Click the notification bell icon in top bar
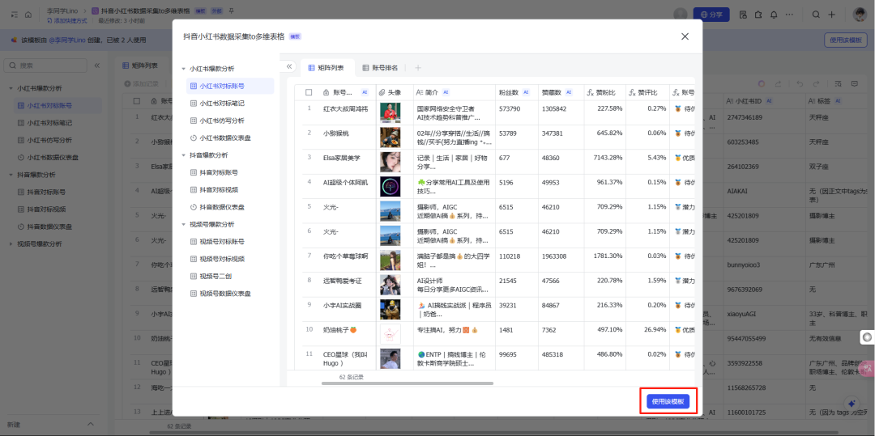 coord(774,15)
